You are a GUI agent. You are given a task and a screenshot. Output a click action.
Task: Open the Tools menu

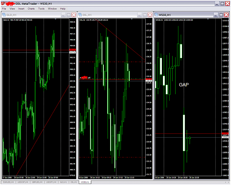[41, 9]
